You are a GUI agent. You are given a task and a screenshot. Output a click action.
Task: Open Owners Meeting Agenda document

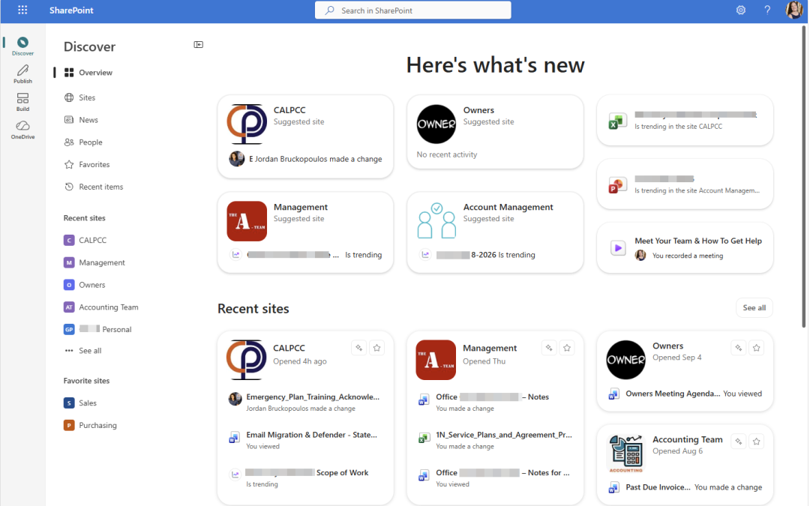(x=673, y=394)
